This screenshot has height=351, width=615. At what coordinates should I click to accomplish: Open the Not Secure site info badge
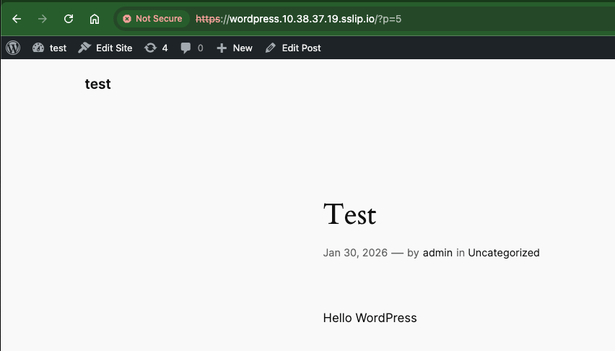152,19
